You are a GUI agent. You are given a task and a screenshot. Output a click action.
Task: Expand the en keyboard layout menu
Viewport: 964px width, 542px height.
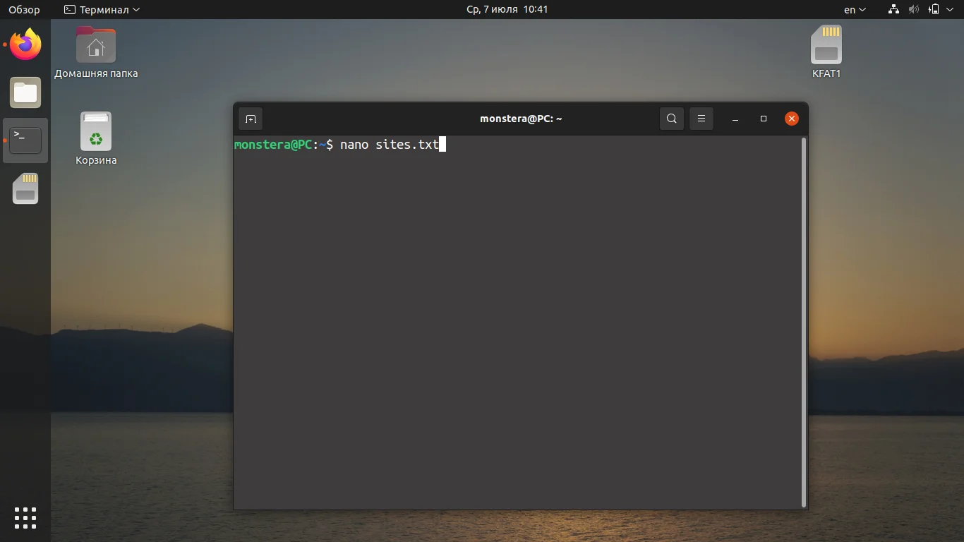pos(855,9)
